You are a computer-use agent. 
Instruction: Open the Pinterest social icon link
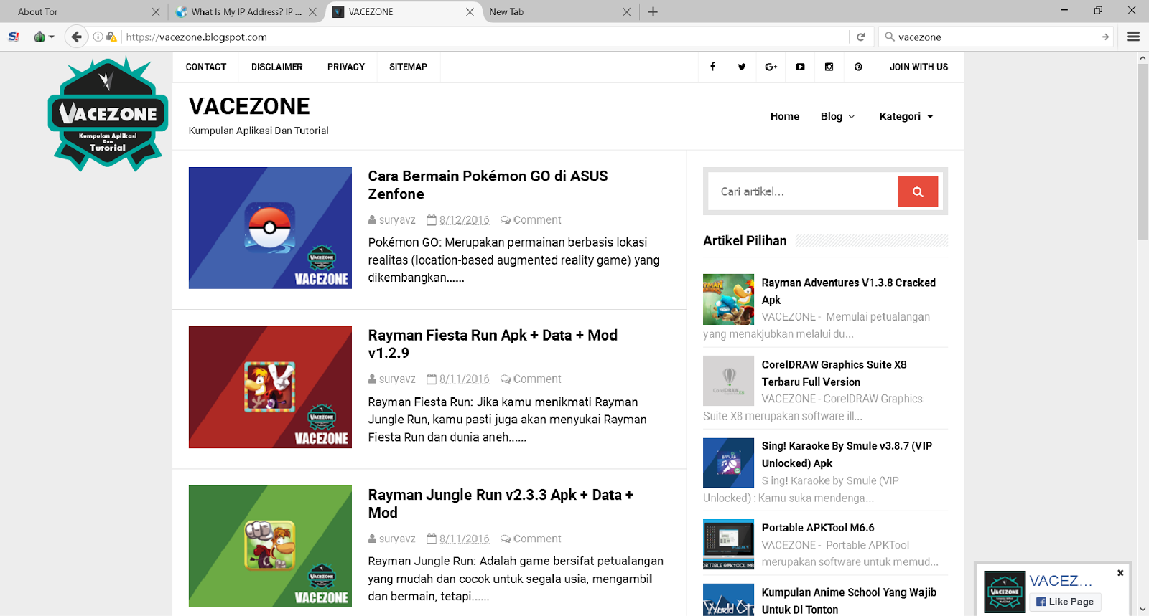(858, 67)
